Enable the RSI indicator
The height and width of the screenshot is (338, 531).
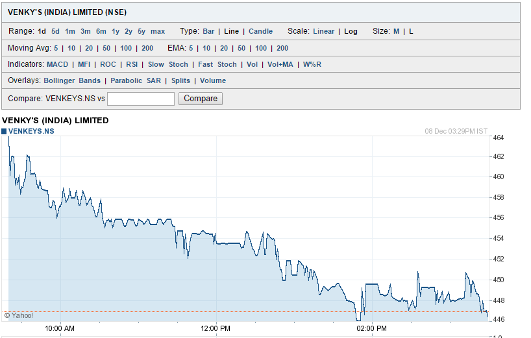[132, 65]
